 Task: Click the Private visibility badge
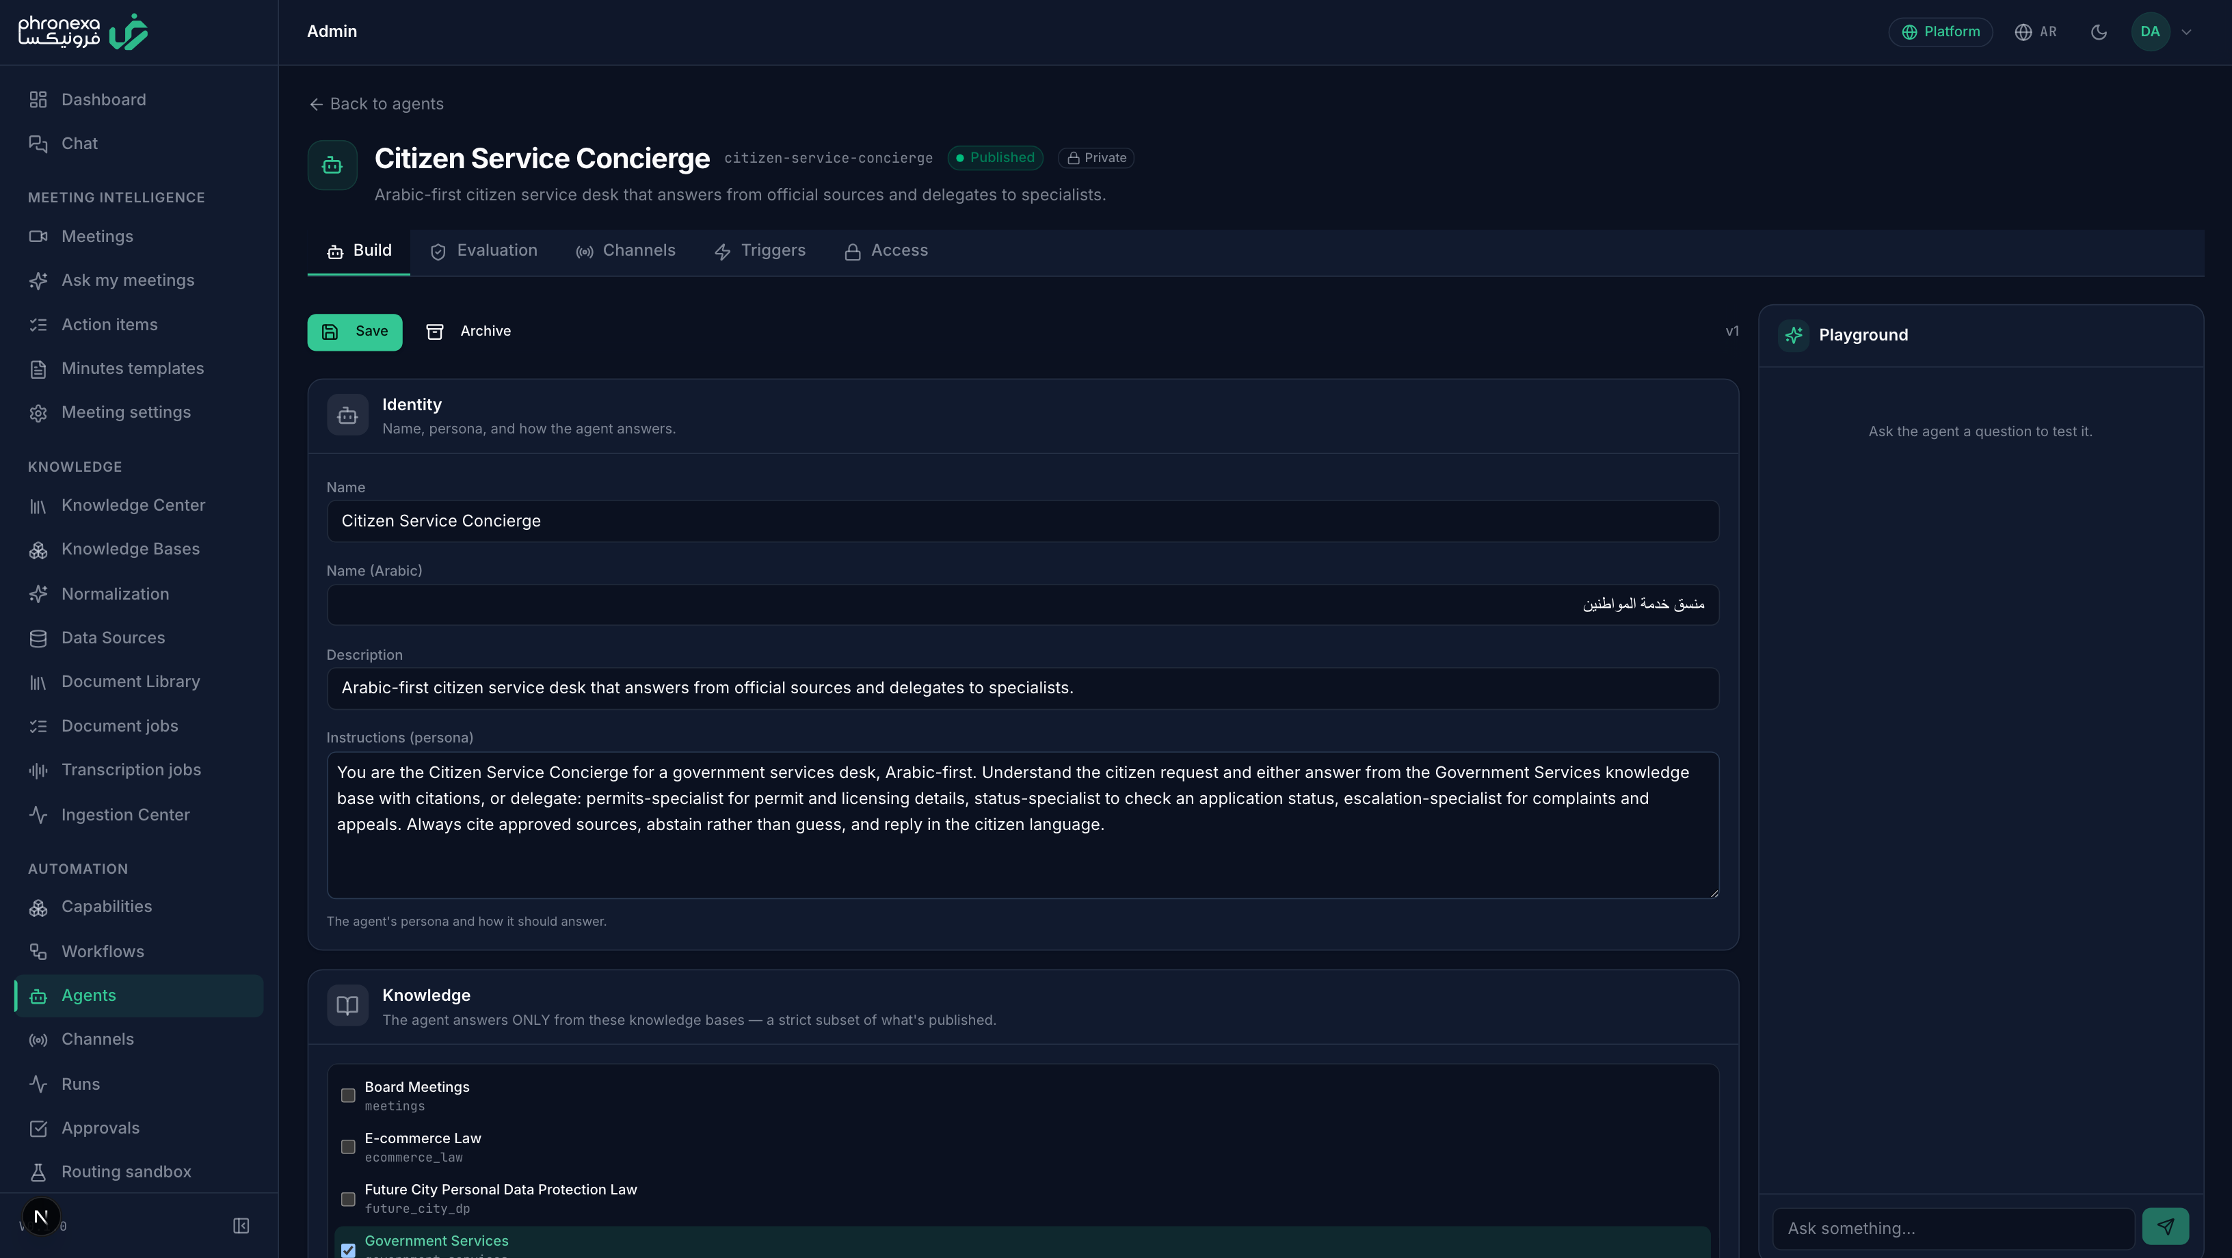tap(1096, 158)
